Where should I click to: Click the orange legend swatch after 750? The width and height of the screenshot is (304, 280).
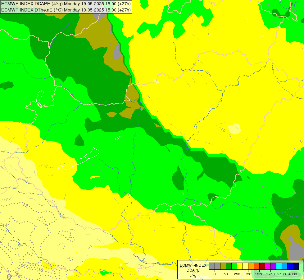coord(251,266)
